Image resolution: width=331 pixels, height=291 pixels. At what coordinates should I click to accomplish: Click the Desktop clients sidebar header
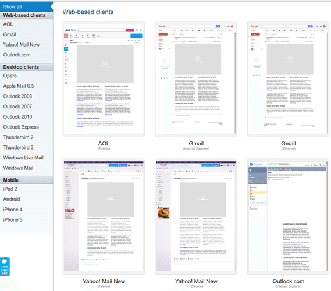point(26,67)
